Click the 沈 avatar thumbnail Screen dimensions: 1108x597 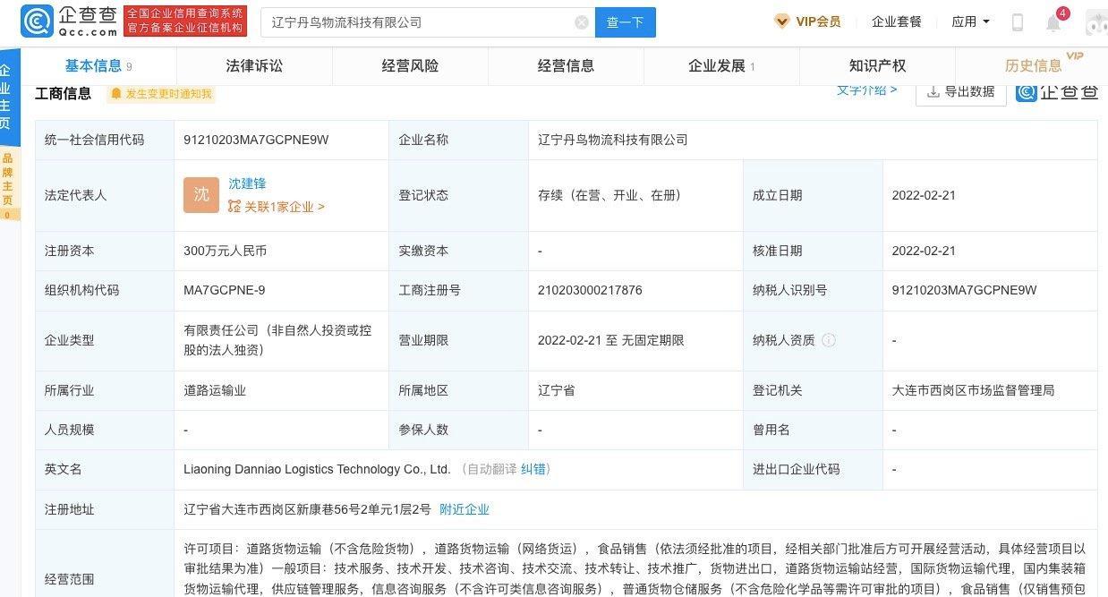point(201,194)
